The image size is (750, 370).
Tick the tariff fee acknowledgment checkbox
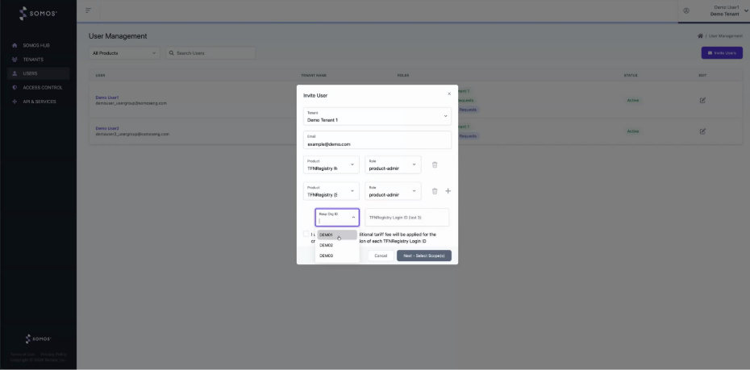[x=306, y=234]
